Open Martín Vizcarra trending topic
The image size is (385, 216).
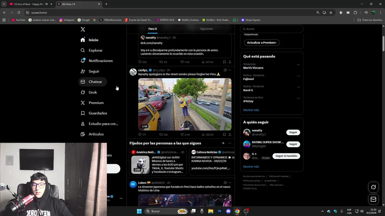coord(253,68)
